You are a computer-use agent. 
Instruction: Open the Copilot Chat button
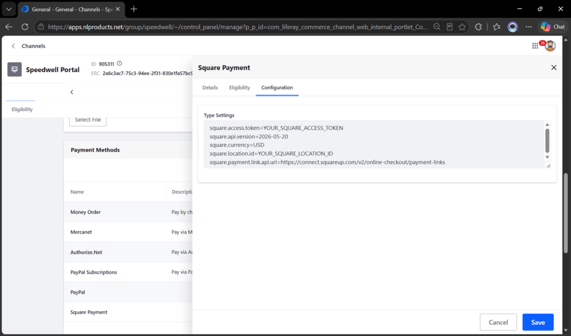[553, 27]
